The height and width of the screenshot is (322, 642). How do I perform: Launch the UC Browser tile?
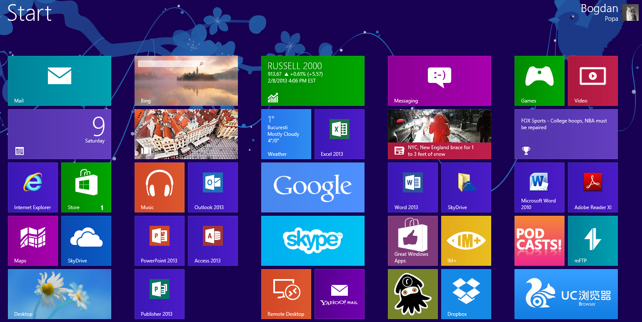coord(566,294)
